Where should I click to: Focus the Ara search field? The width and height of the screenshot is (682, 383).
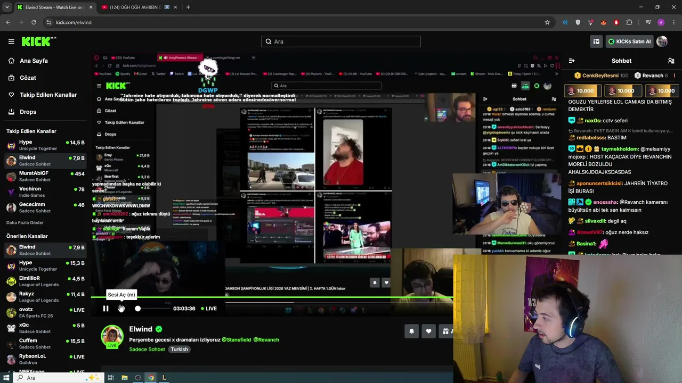(341, 41)
